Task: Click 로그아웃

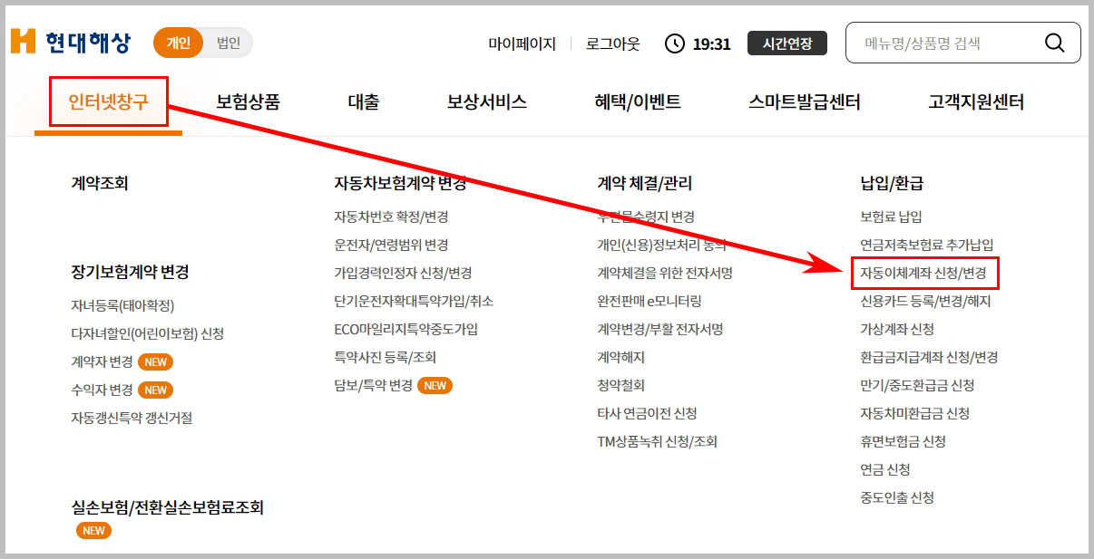Action: tap(612, 43)
